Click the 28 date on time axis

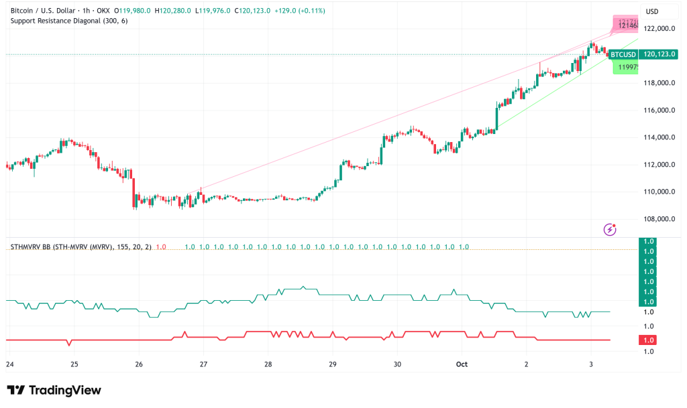[x=268, y=364]
